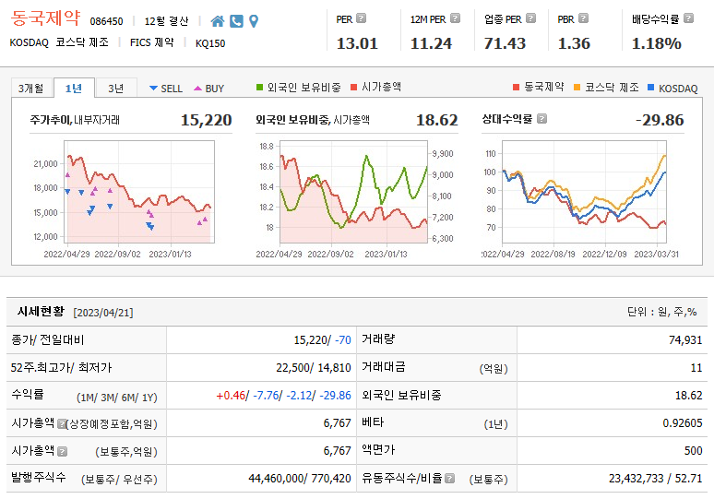Click help icon beside 유동주식수/비율
714x499 pixels.
450,478
